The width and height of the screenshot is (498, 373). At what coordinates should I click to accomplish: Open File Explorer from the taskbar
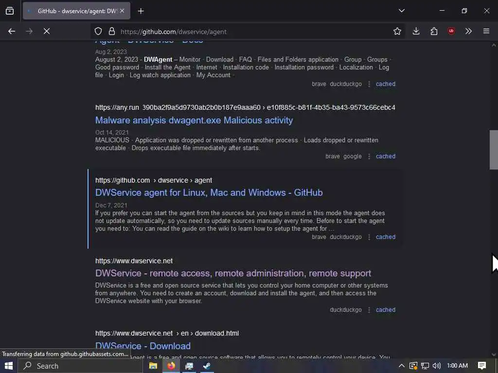pyautogui.click(x=153, y=366)
